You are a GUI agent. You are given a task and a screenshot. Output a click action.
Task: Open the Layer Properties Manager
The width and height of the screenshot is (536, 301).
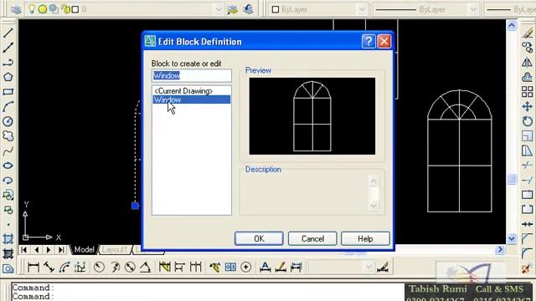tap(15, 9)
